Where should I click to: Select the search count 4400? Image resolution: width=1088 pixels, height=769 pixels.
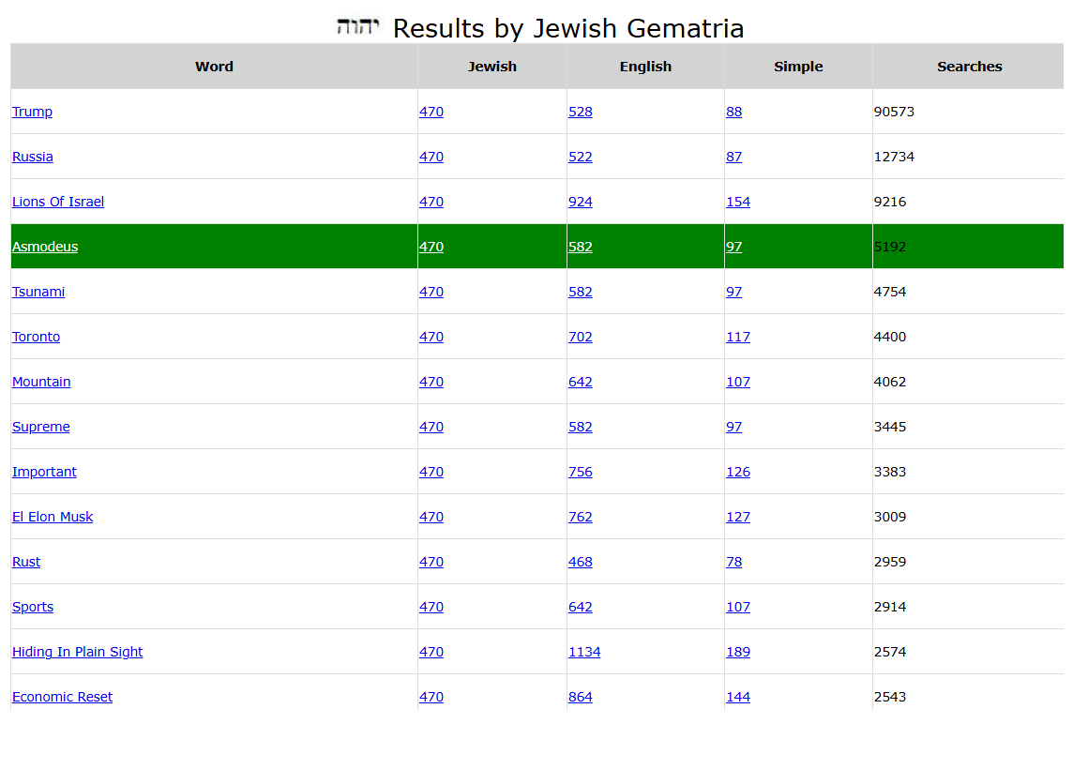point(890,338)
